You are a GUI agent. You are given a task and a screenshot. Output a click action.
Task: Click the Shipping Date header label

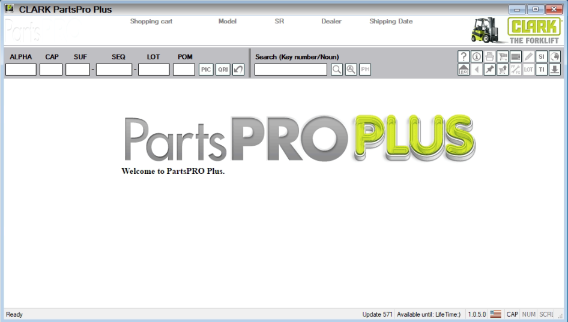coord(391,22)
